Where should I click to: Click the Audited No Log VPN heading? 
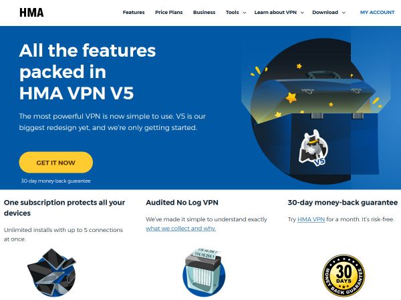182,203
